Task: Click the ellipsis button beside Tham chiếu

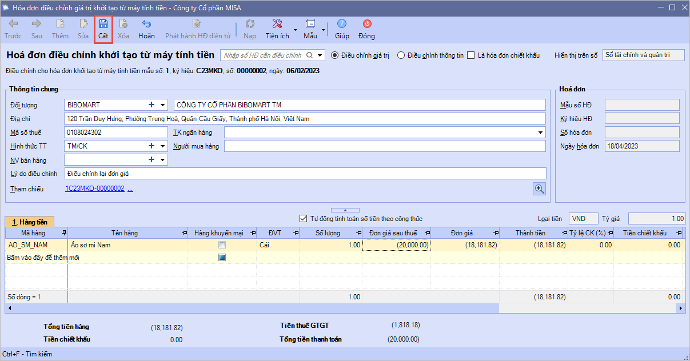Action: coord(130,189)
